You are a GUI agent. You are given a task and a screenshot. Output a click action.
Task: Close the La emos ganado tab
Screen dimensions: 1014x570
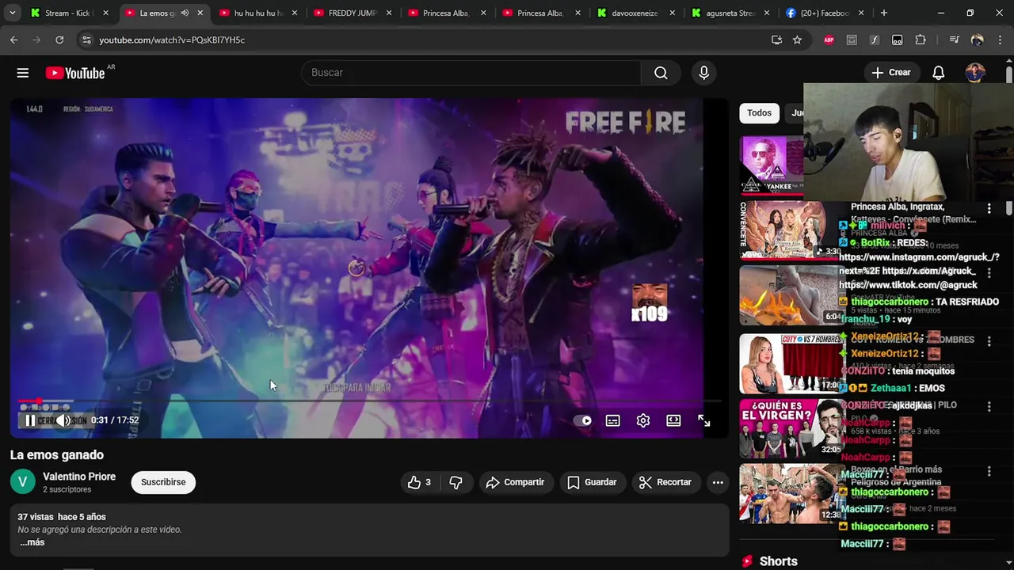pos(200,13)
